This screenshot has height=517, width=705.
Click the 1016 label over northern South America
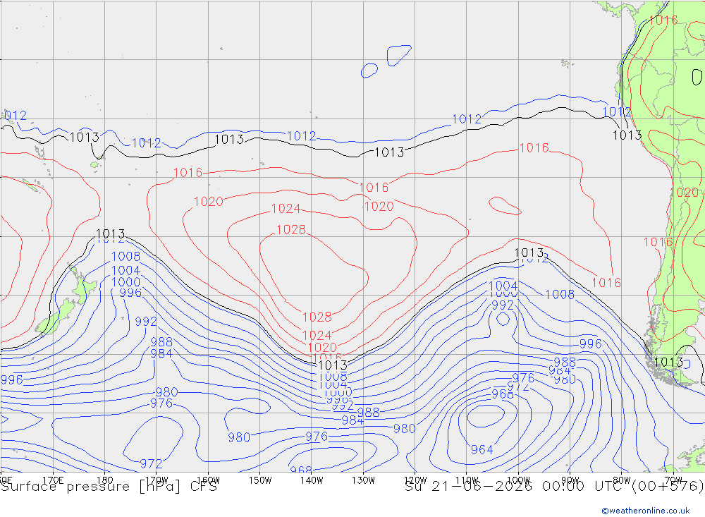tap(663, 20)
